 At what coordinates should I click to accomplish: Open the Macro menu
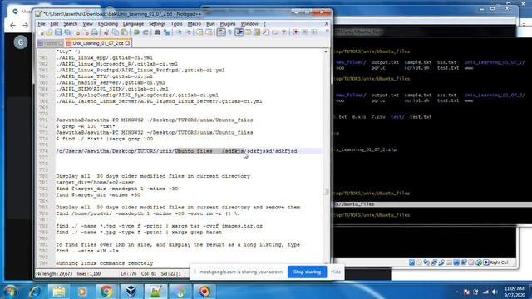(194, 24)
